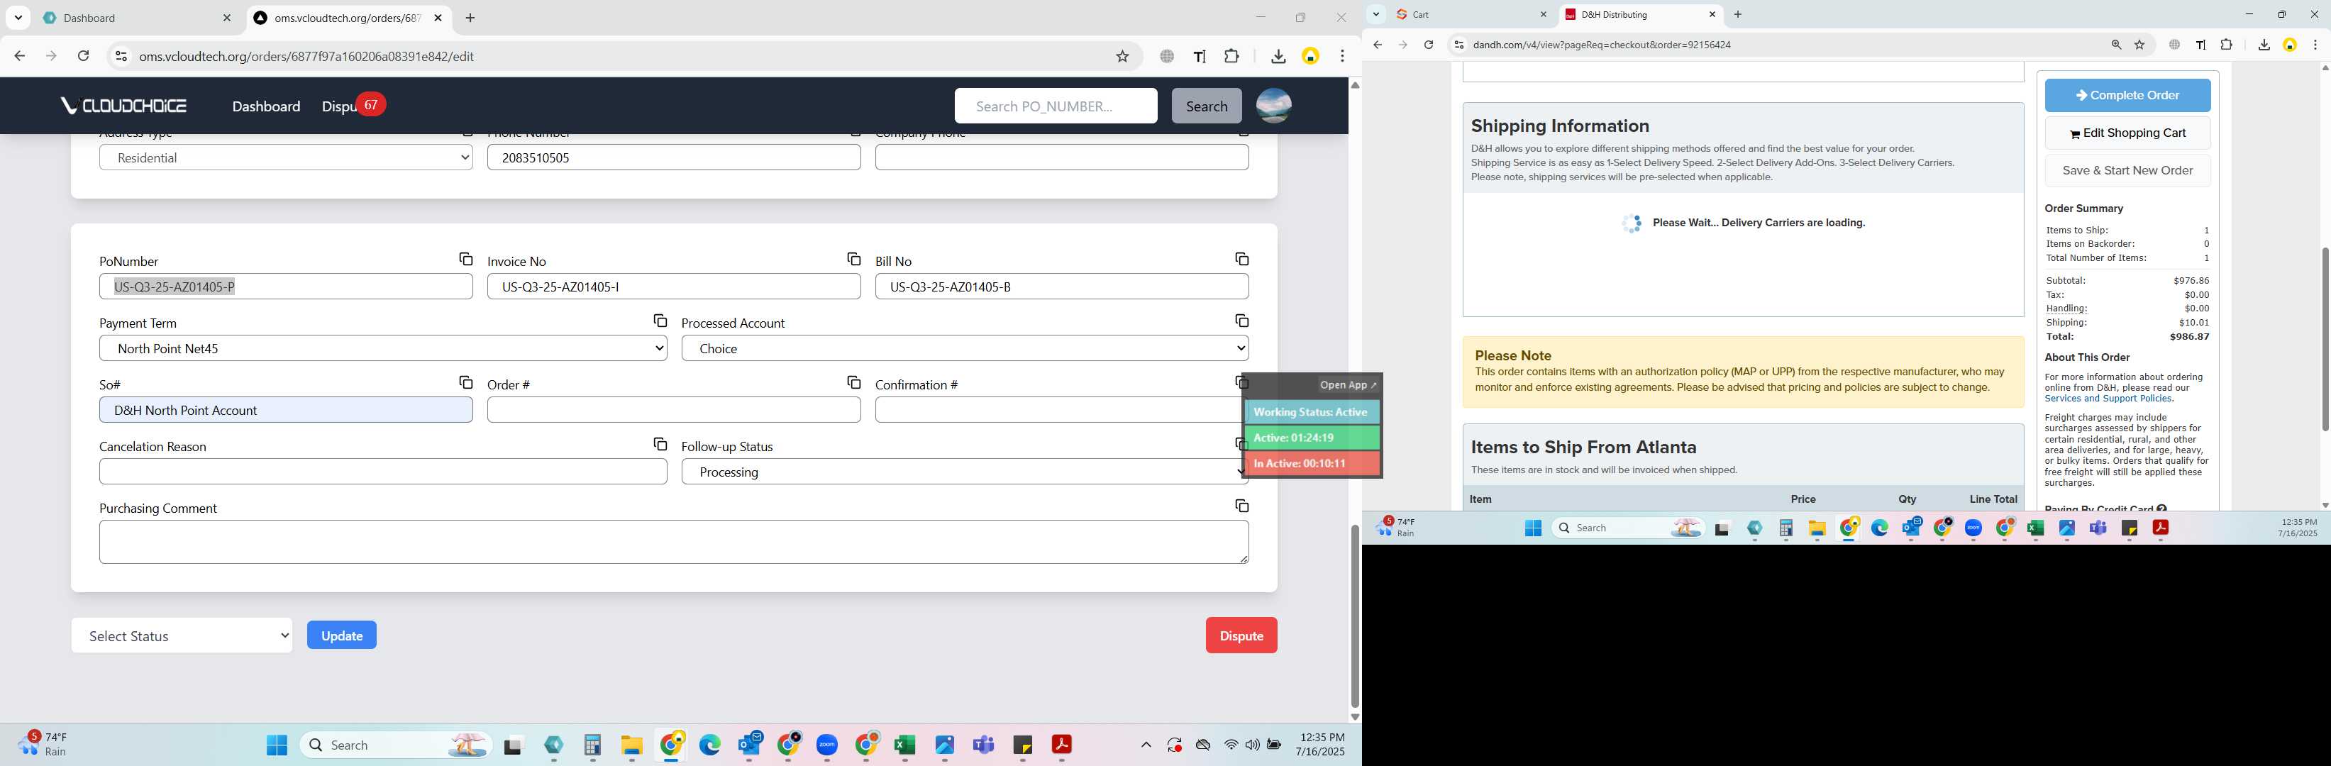The width and height of the screenshot is (2331, 766).
Task: Copy the Payment Term value
Action: point(660,321)
